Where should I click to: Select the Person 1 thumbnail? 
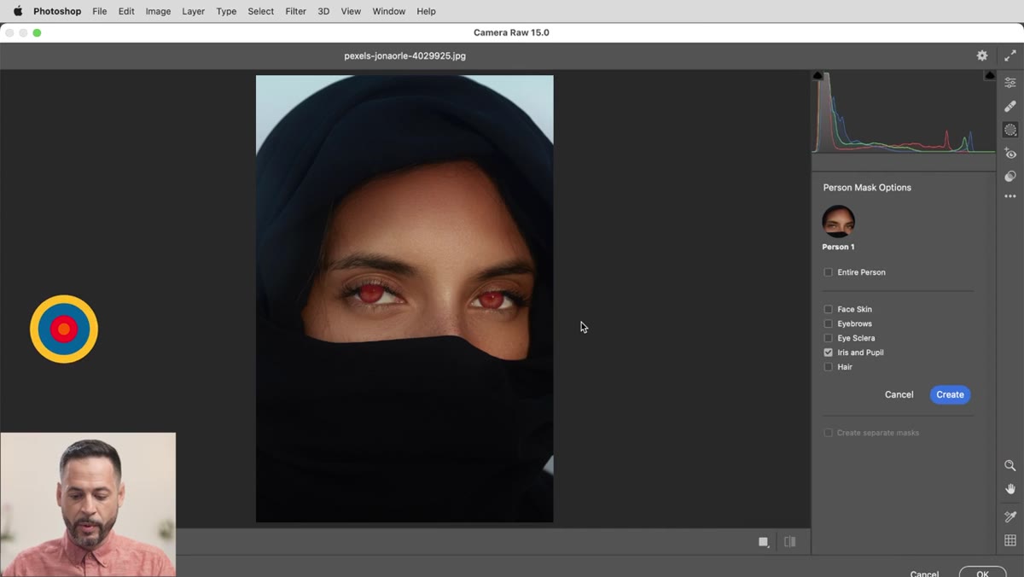point(838,220)
